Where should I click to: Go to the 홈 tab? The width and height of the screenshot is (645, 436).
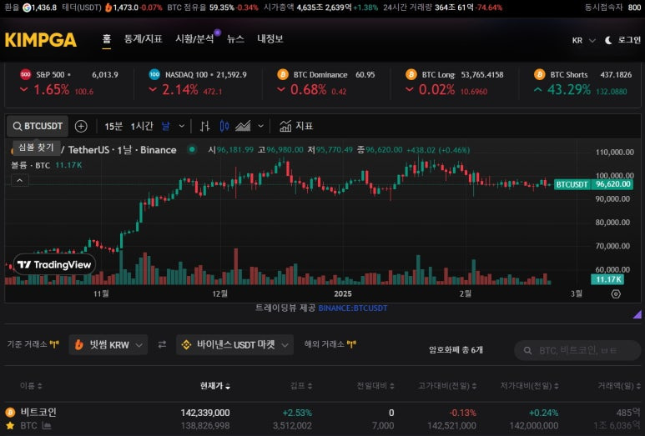pos(107,39)
